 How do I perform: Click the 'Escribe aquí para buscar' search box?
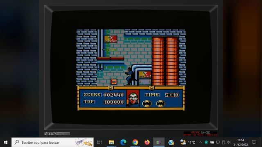point(52,143)
